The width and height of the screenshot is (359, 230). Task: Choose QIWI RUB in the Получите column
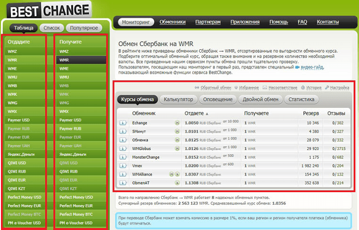(x=81, y=172)
